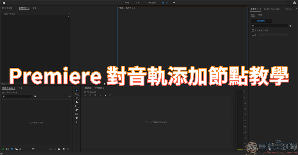
Task: Click My Templates button
Action: [x=261, y=21]
